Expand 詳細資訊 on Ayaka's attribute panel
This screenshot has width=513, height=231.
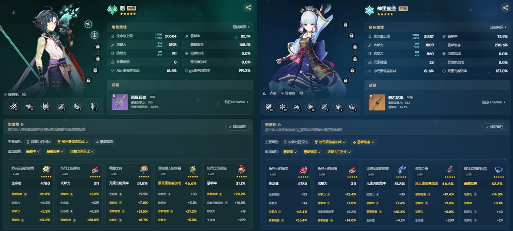498,27
